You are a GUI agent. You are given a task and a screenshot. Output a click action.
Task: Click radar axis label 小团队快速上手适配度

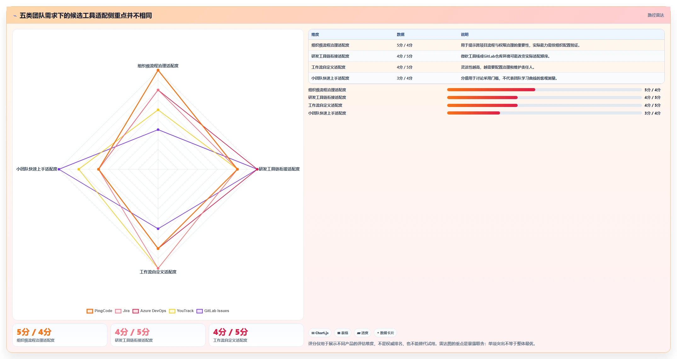(37, 169)
